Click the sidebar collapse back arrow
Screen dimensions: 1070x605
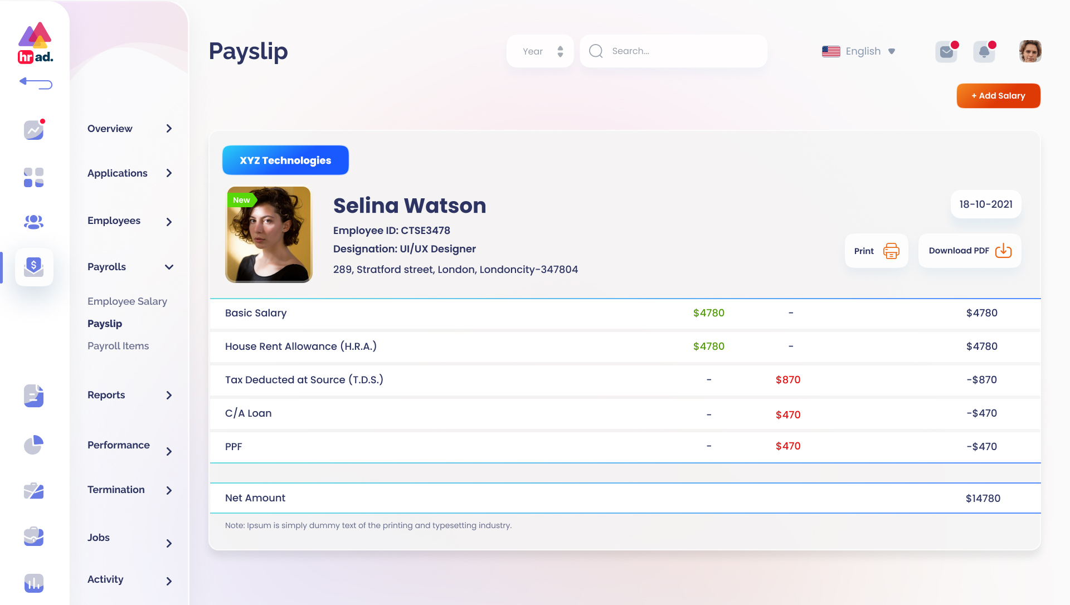point(36,84)
